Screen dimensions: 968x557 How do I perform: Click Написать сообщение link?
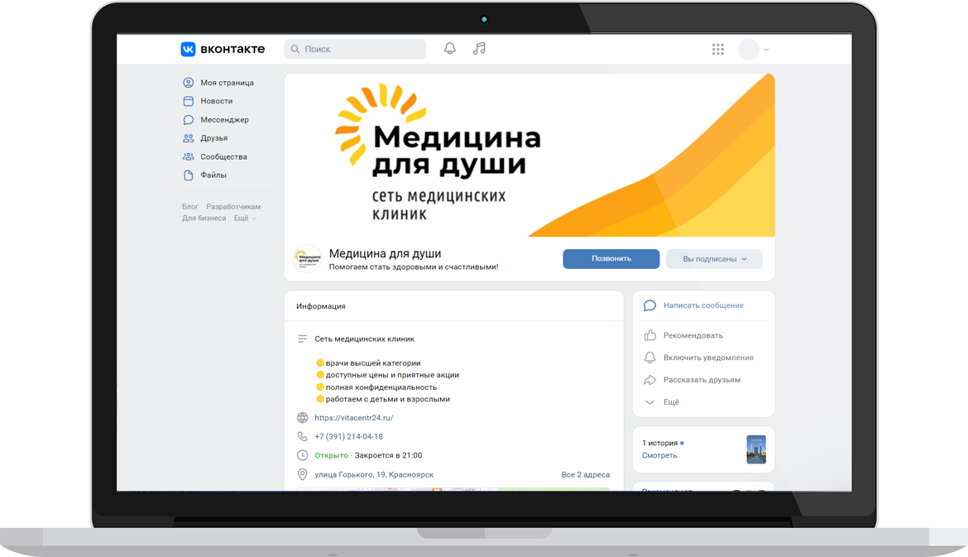703,305
